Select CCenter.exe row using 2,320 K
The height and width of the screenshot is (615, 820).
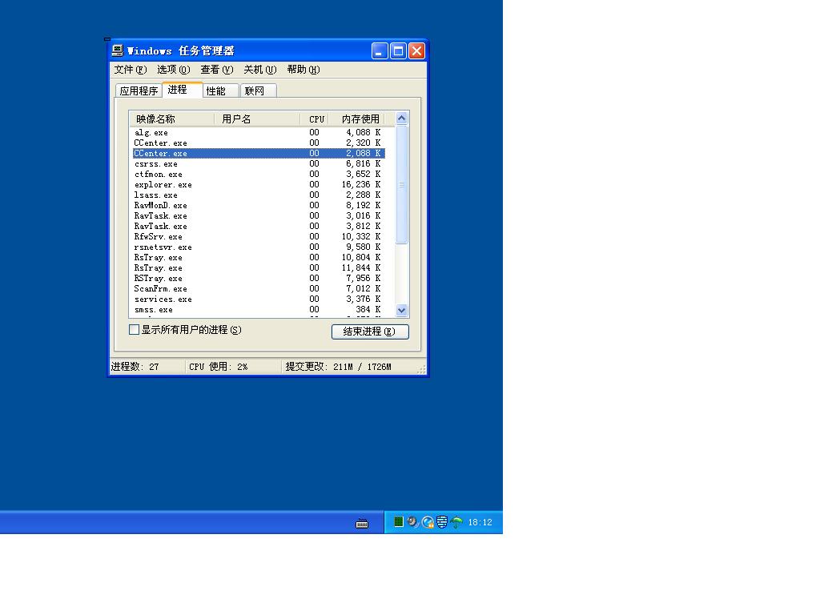(259, 143)
